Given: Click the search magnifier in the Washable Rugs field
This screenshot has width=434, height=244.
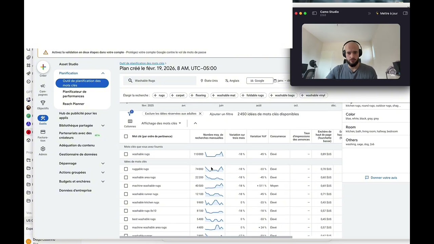Looking at the screenshot, I should click(130, 81).
